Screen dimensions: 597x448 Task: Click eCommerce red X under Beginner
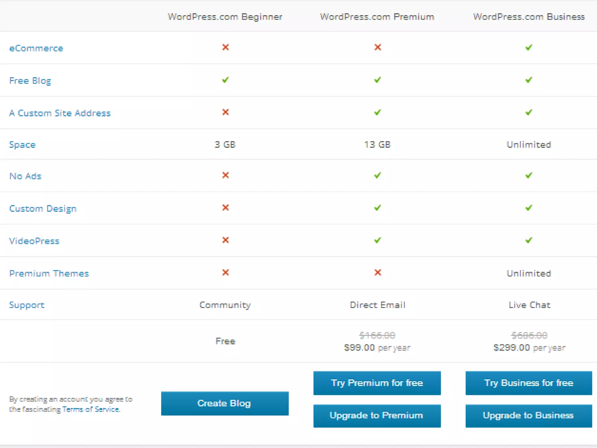pos(225,47)
